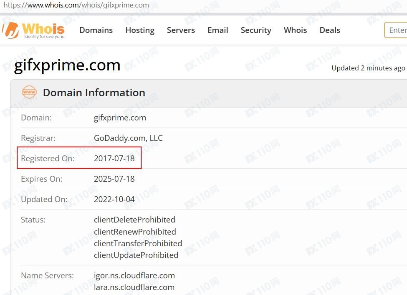The image size is (407, 295).
Task: Click the Domain Information section header
Action: click(x=94, y=92)
